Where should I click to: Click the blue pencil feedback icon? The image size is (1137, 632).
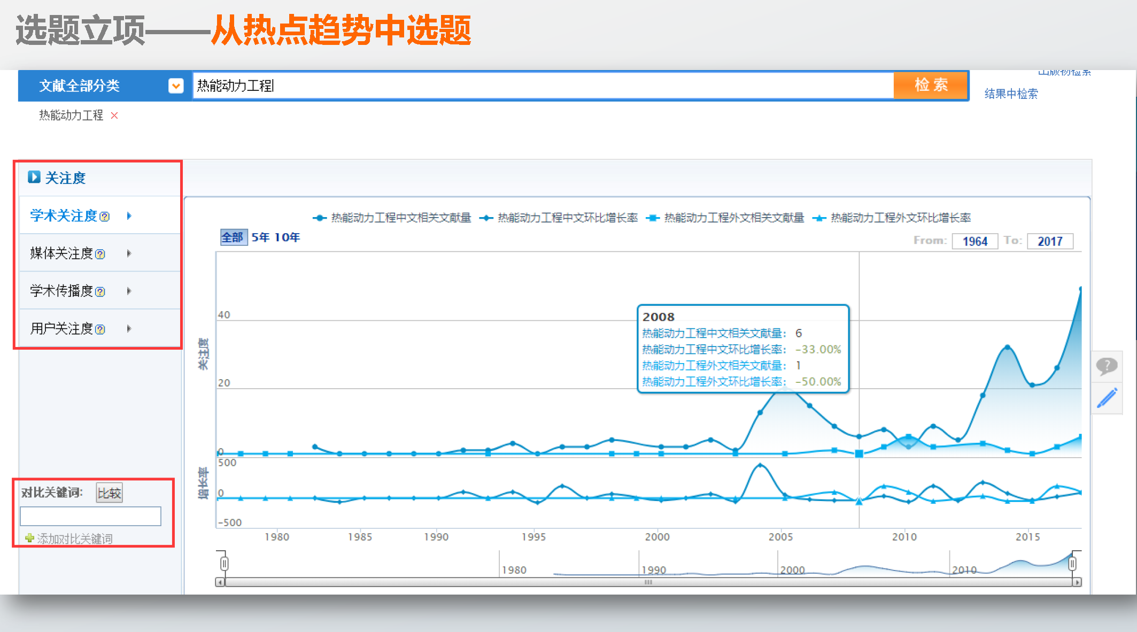tap(1107, 398)
